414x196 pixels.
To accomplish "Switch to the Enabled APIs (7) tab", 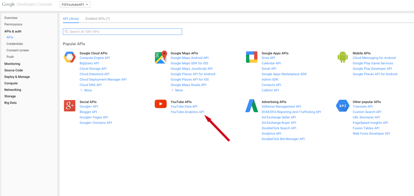I will point(98,19).
